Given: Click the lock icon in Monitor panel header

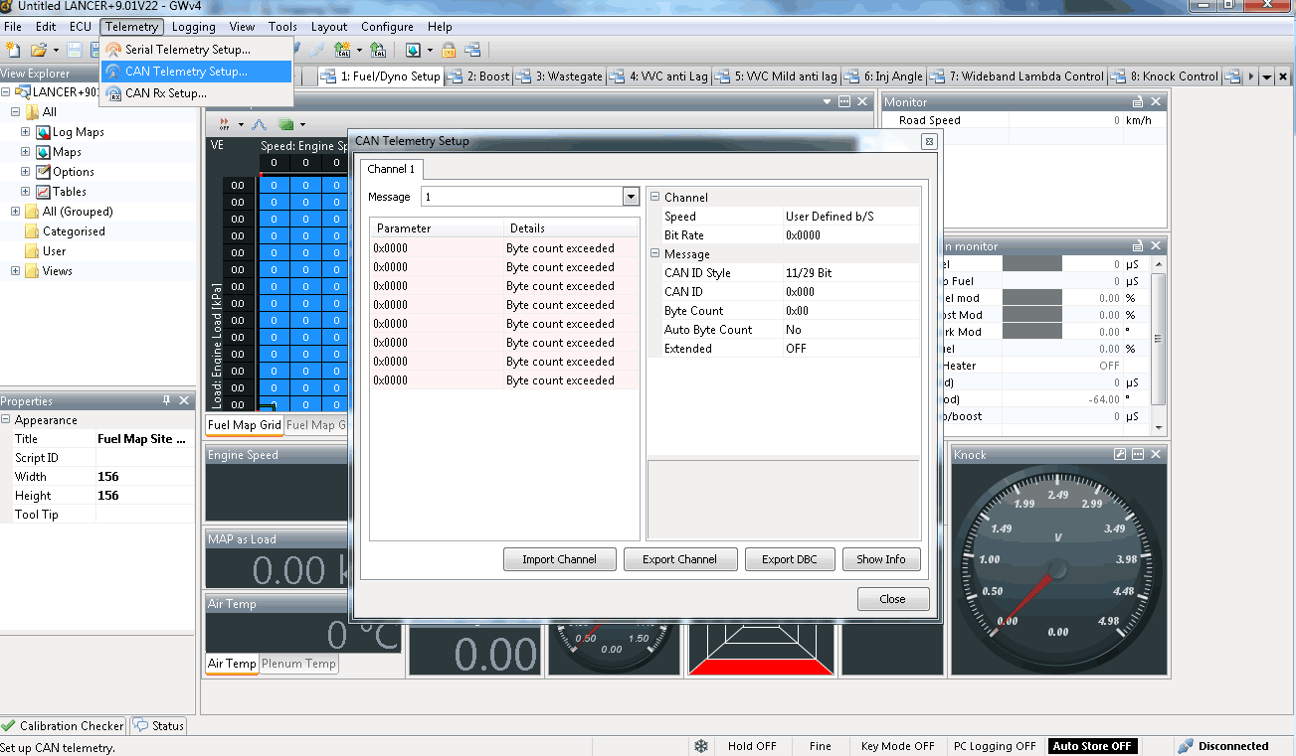Looking at the screenshot, I should click(1138, 101).
